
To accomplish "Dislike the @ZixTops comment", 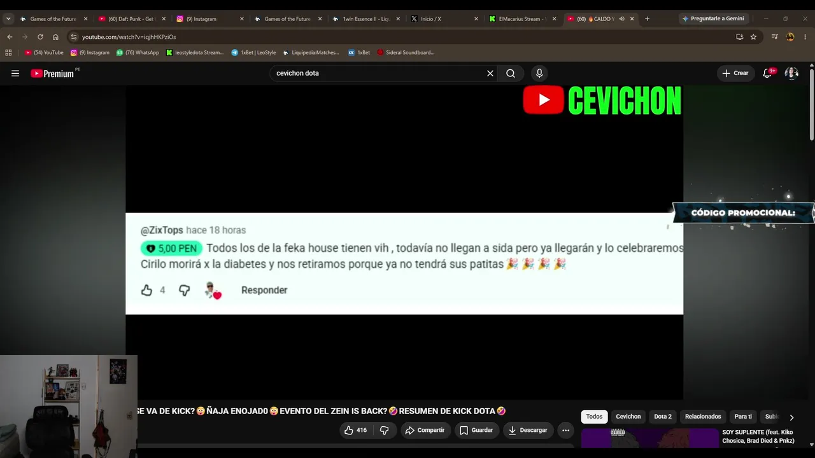I will 184,290.
